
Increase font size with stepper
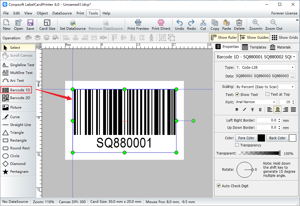click(x=294, y=101)
